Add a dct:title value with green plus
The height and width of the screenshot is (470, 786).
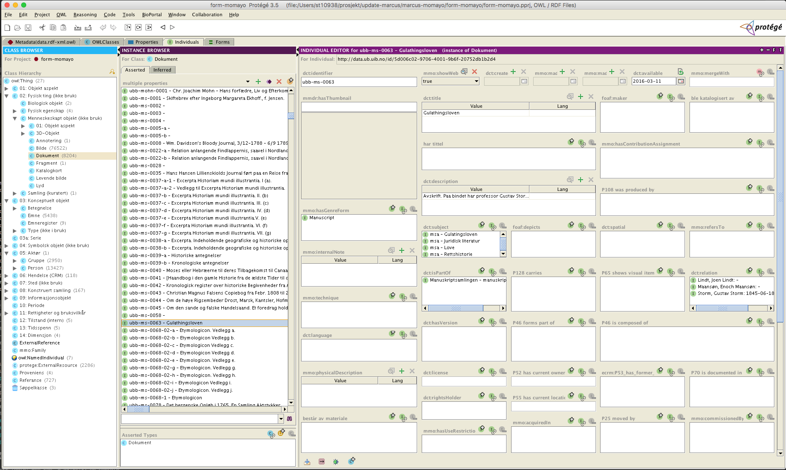click(x=581, y=96)
